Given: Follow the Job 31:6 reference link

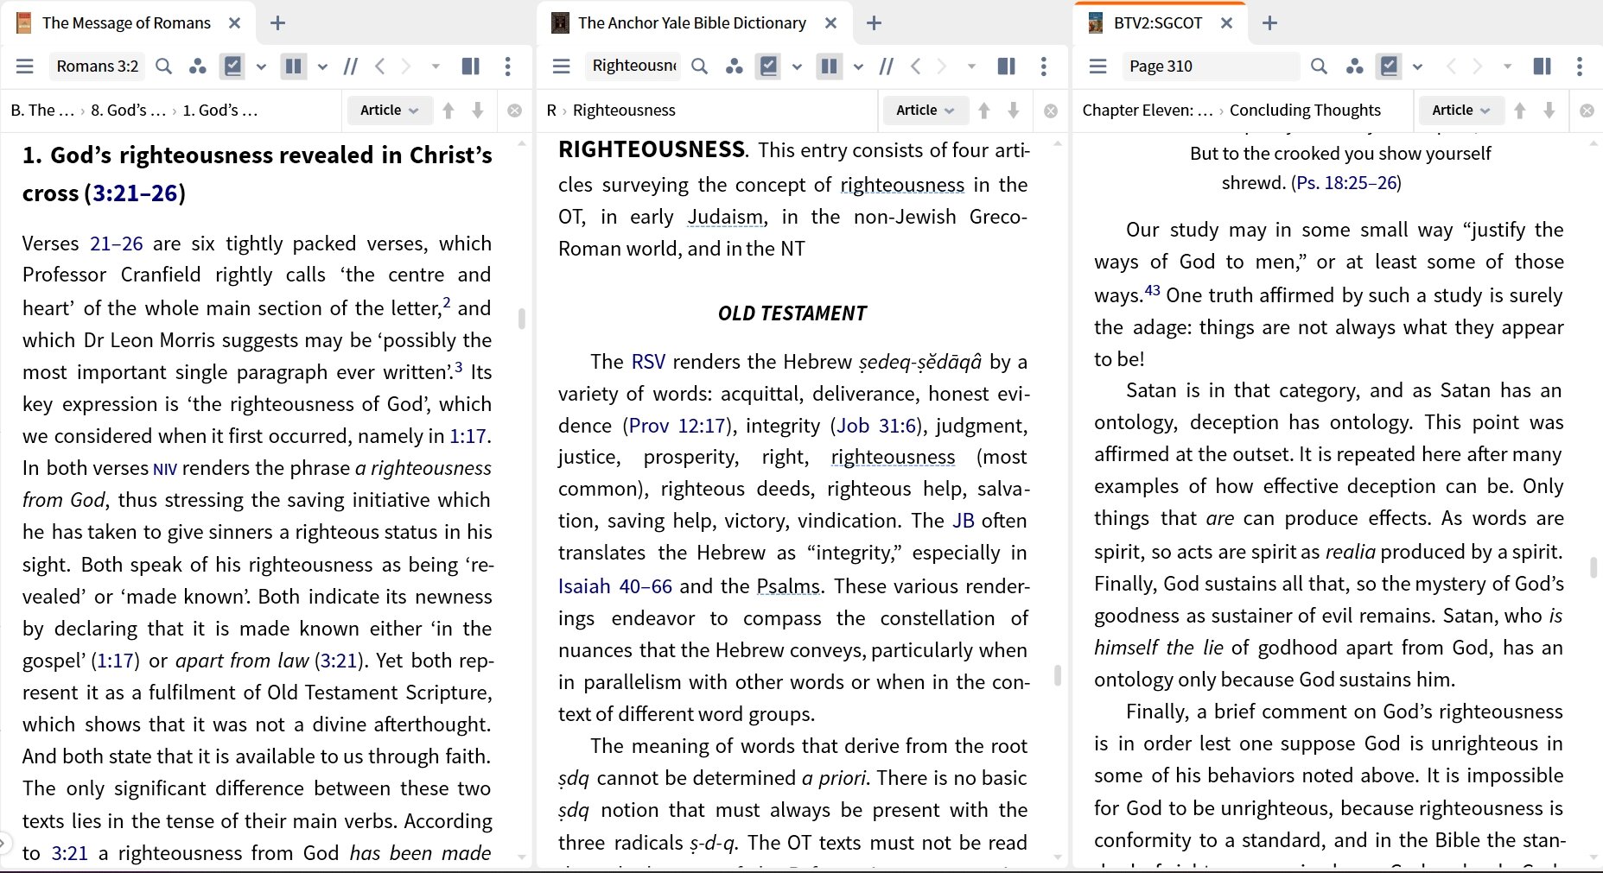Looking at the screenshot, I should point(875,426).
